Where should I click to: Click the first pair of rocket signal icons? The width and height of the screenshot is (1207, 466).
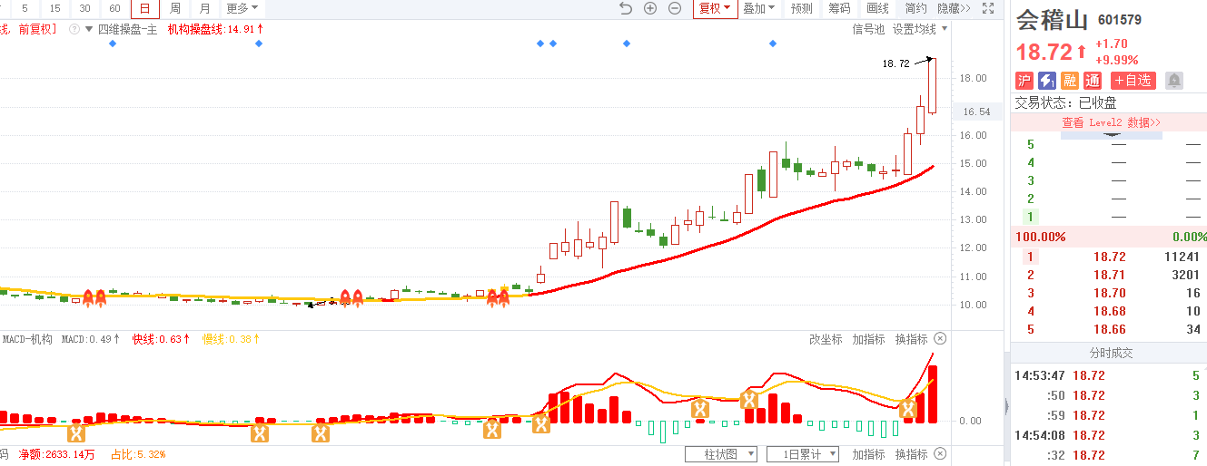click(94, 296)
